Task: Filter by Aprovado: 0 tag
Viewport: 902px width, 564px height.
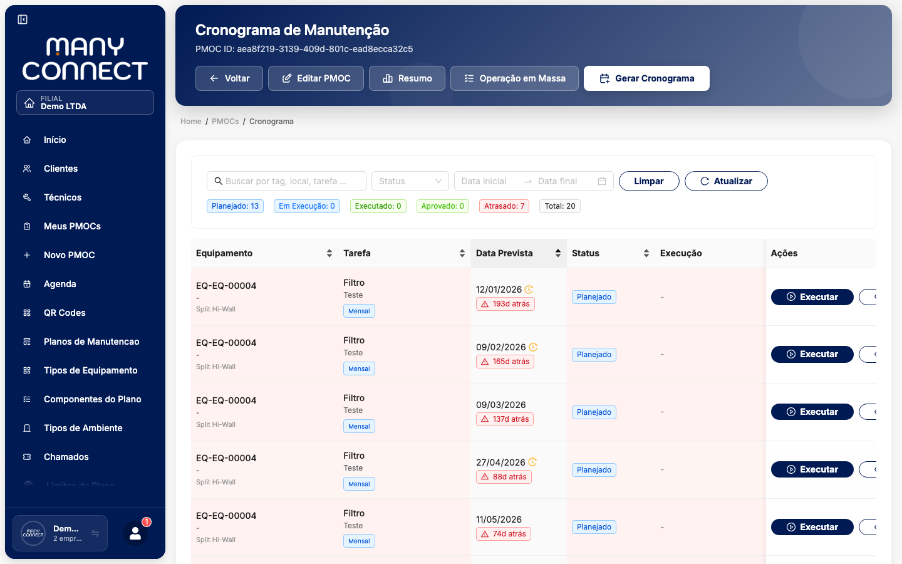Action: point(443,206)
